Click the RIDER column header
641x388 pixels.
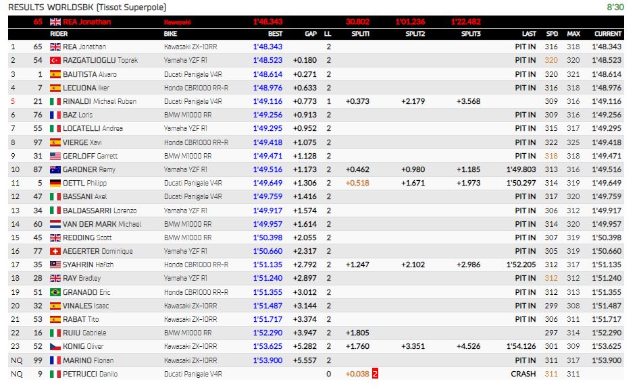(59, 34)
